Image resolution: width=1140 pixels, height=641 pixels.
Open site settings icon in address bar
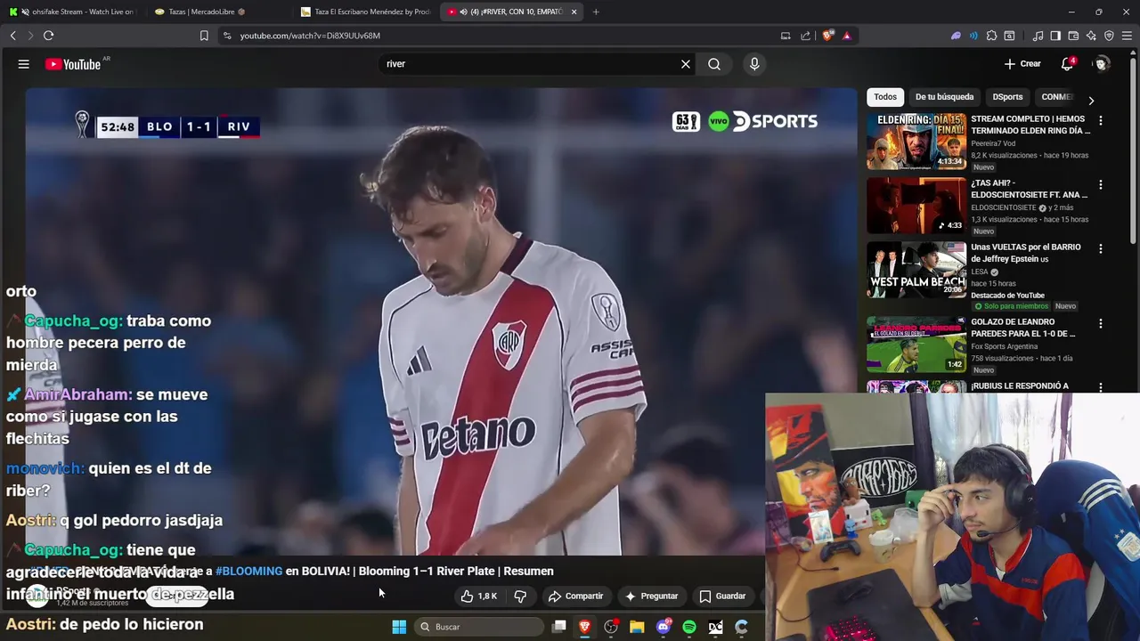pos(227,36)
